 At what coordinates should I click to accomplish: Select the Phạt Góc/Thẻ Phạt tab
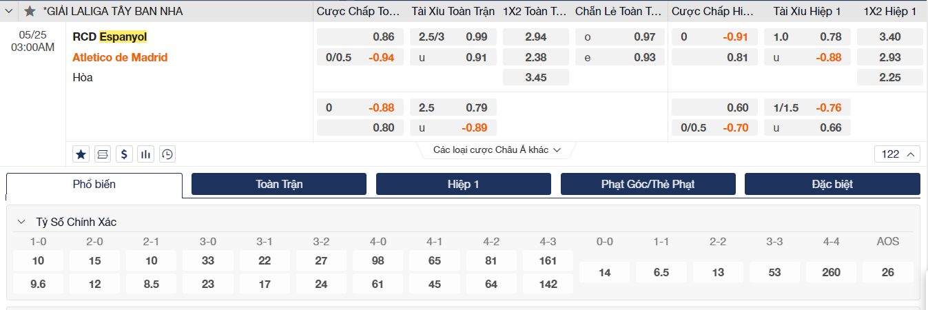(648, 184)
